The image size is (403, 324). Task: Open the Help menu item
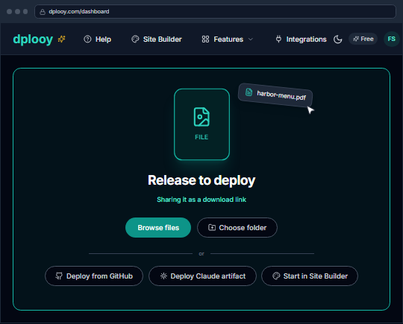coord(98,39)
